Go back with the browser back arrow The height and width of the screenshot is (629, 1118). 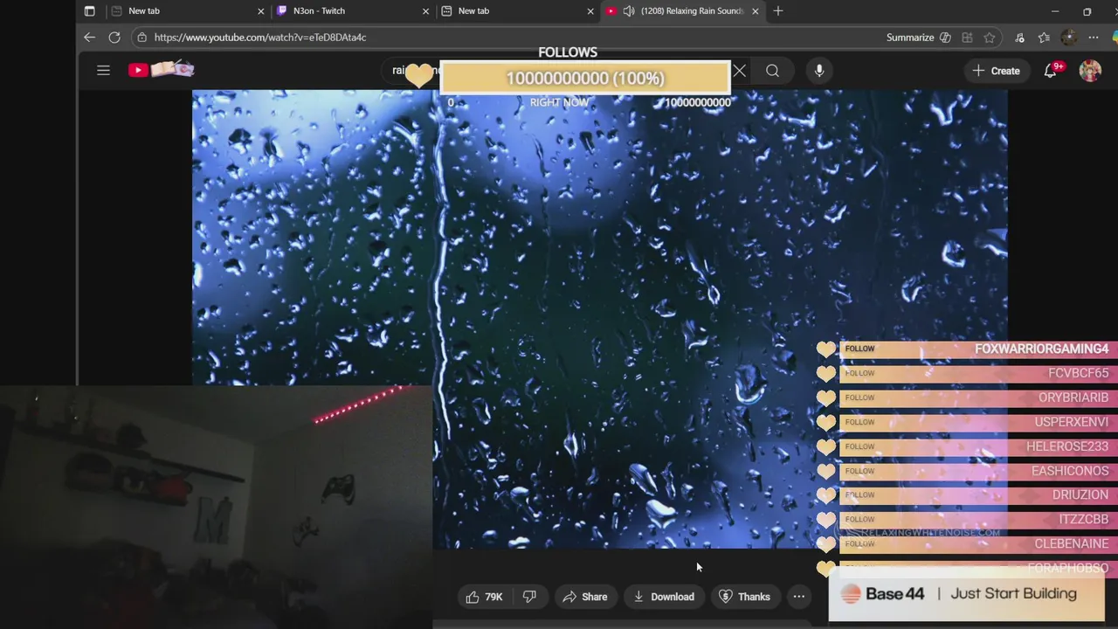[89, 38]
